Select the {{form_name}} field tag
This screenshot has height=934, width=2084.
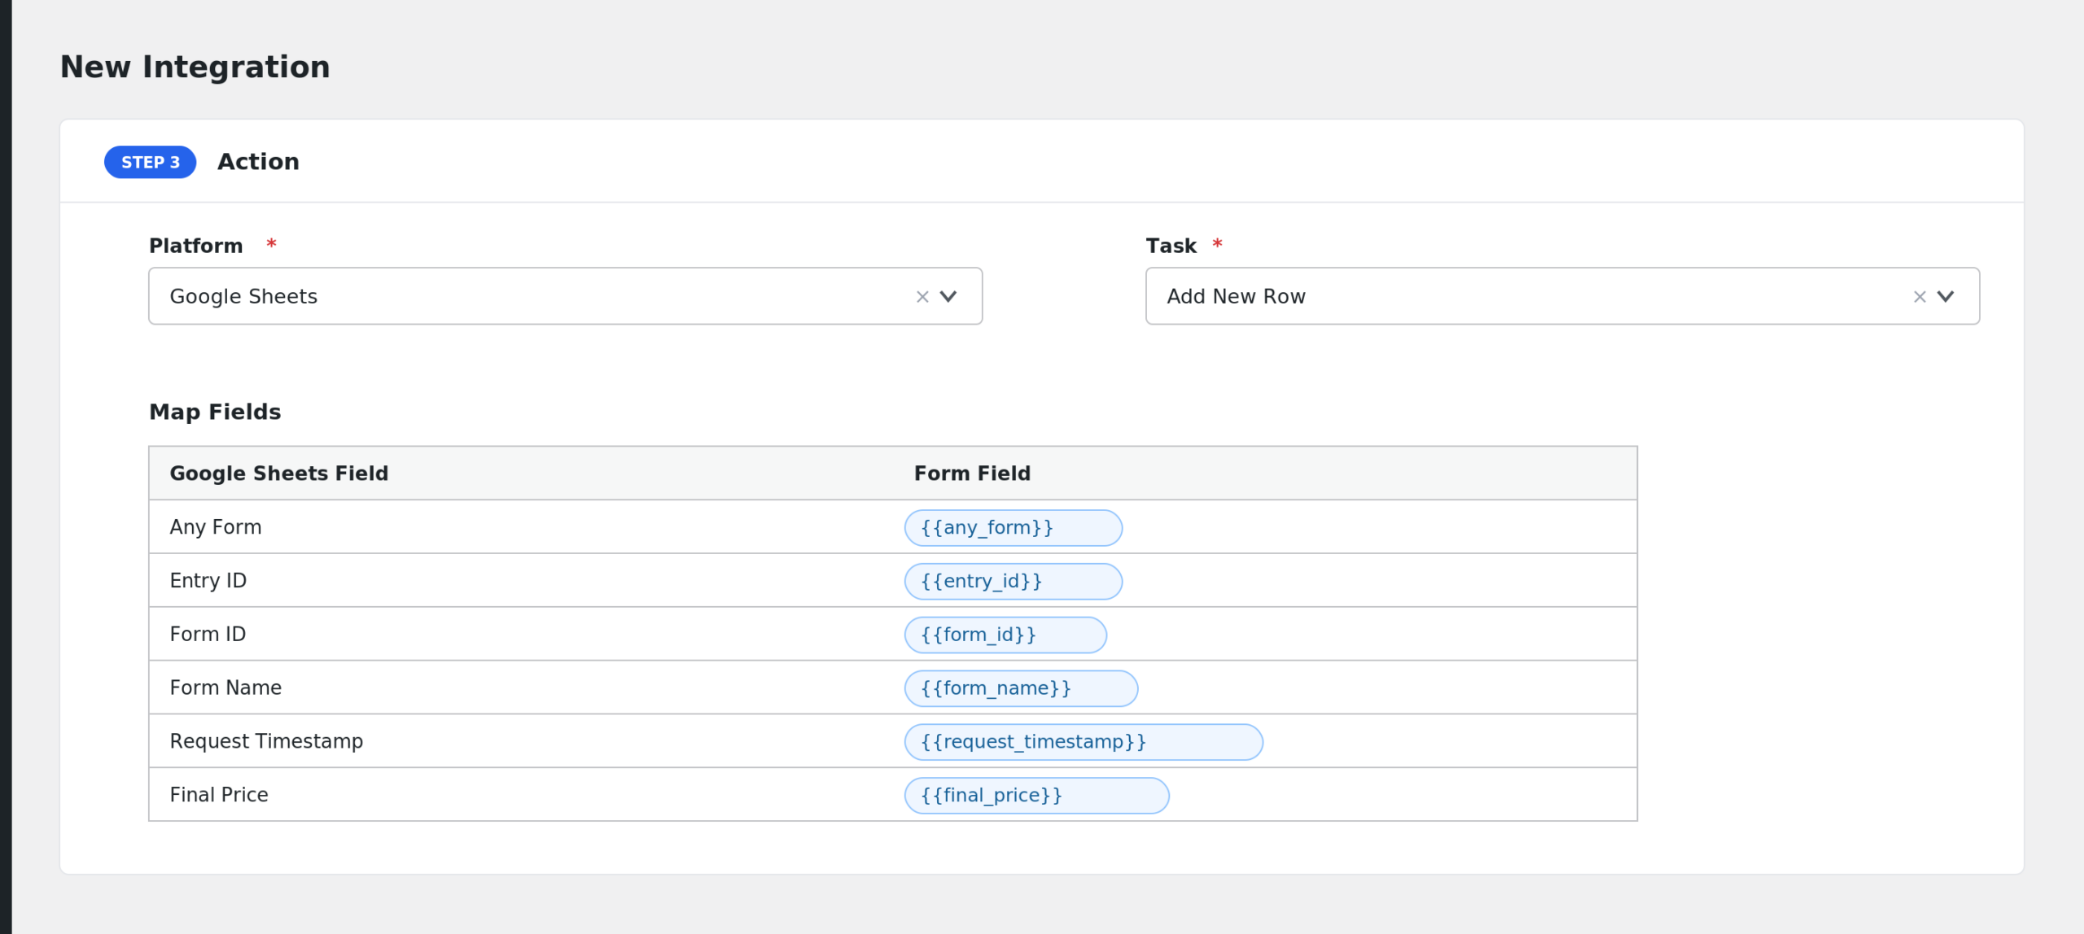(1021, 688)
